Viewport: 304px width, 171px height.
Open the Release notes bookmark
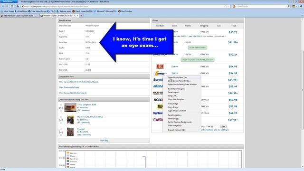pos(64,11)
